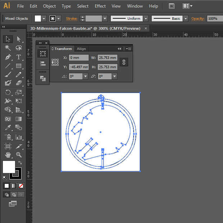223x223 pixels.
Task: Open the Effect menu
Action: point(100,6)
